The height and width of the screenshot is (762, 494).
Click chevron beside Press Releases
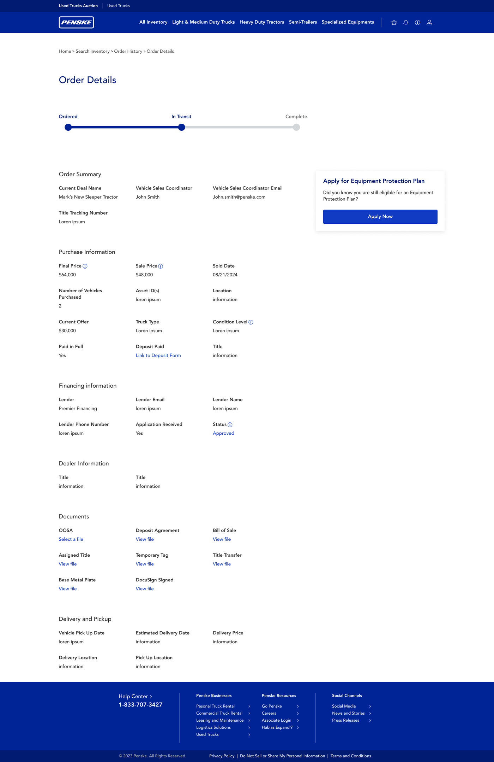click(x=370, y=720)
